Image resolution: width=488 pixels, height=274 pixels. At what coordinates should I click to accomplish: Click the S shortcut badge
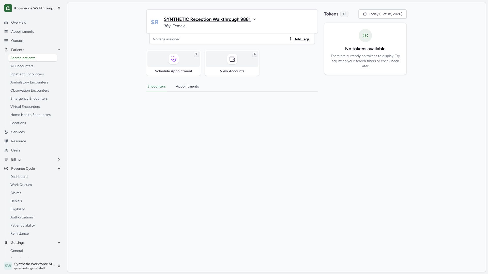196,54
